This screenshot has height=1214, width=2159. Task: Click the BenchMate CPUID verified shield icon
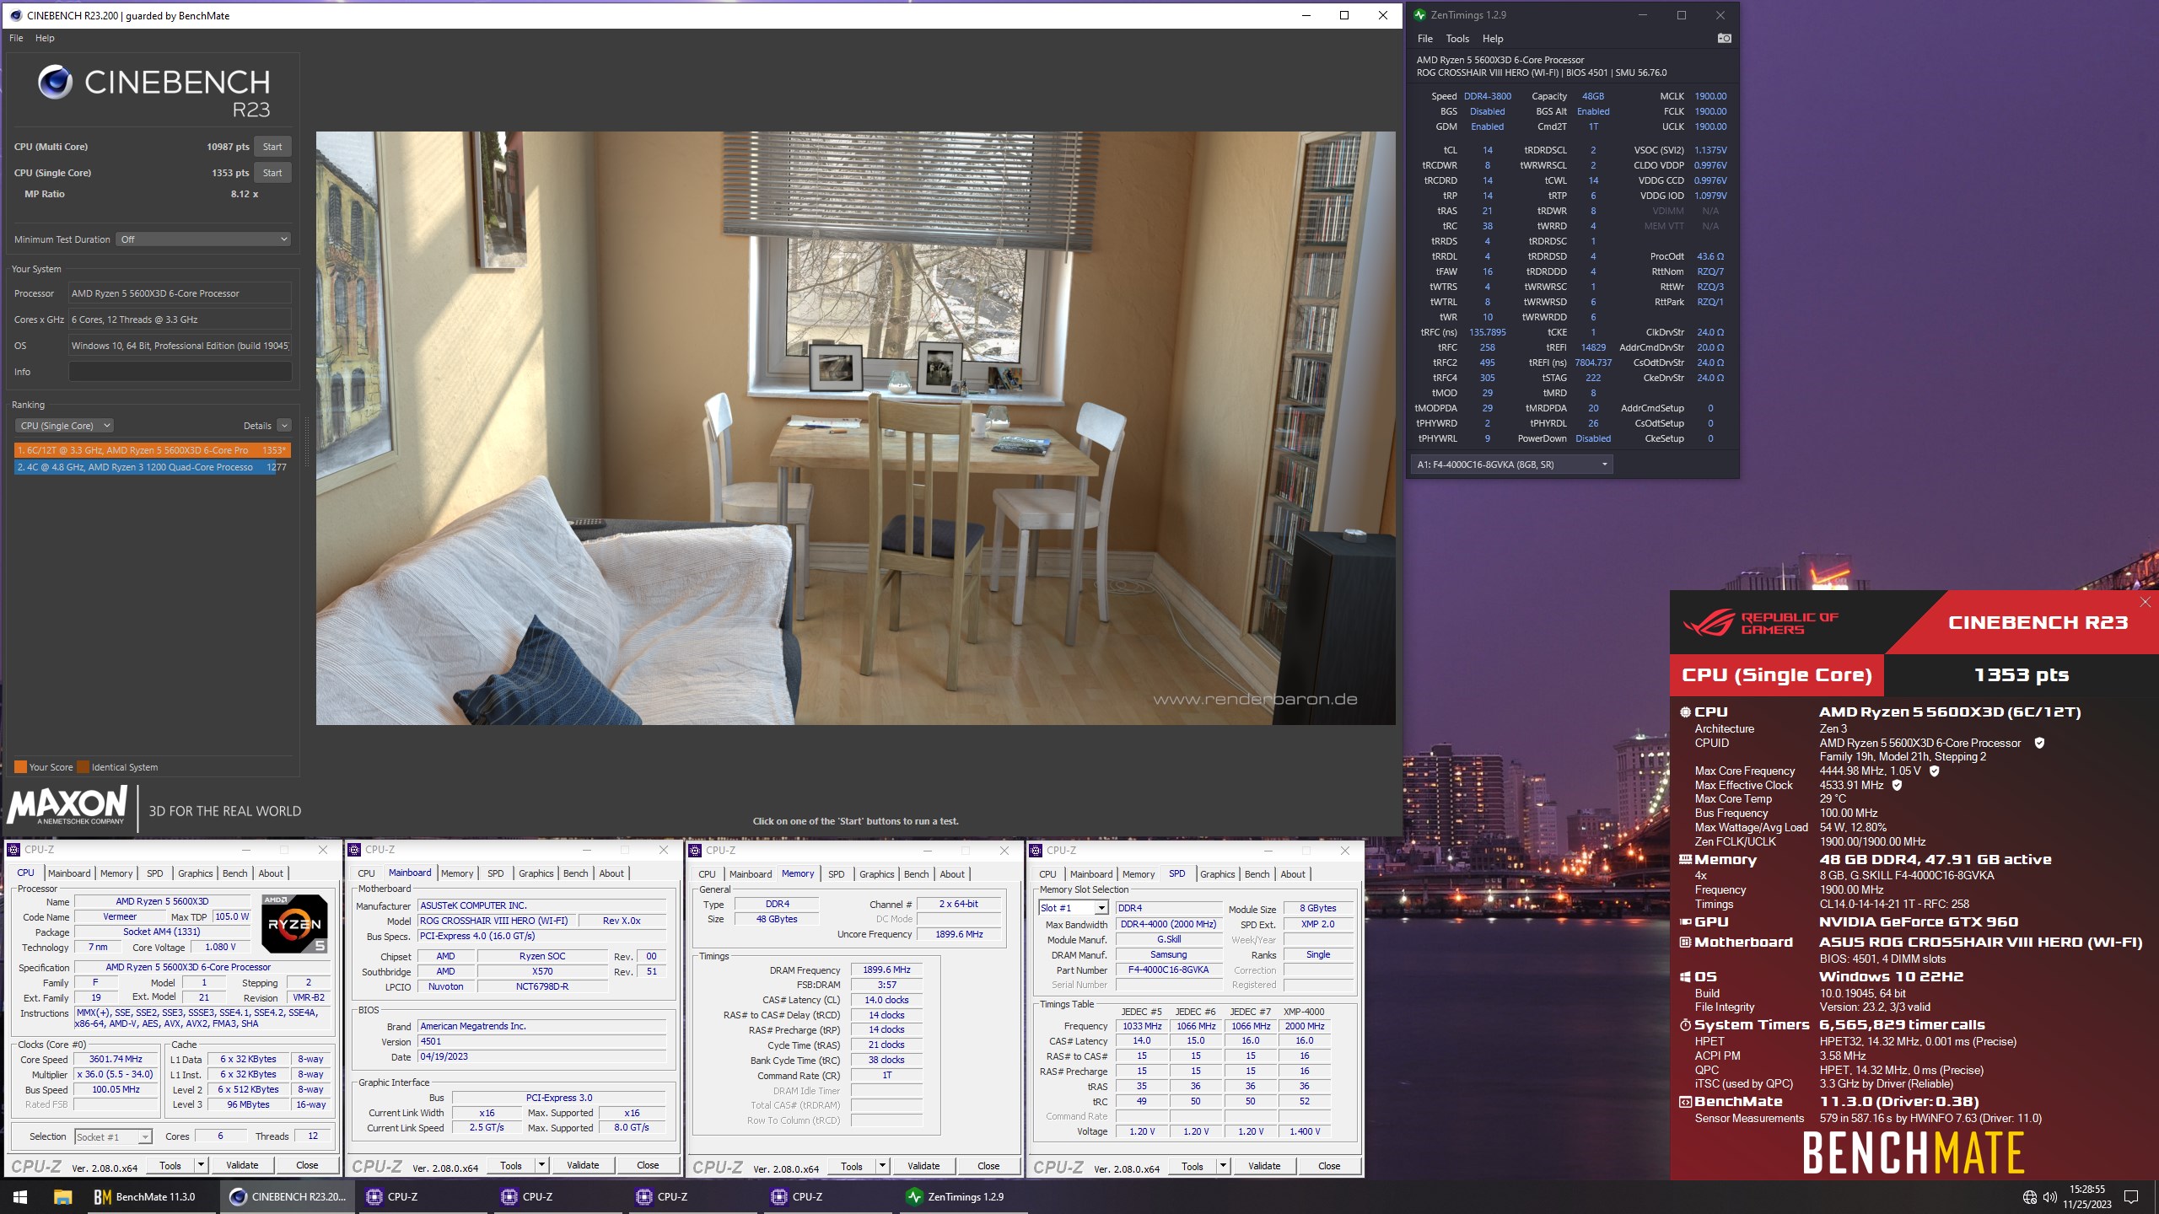(2039, 743)
